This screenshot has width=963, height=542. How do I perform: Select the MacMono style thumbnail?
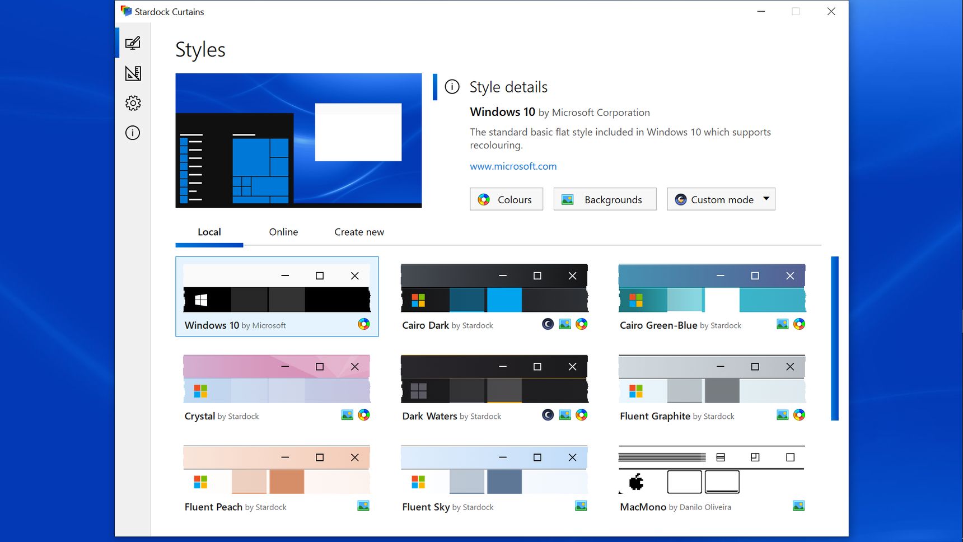click(712, 470)
